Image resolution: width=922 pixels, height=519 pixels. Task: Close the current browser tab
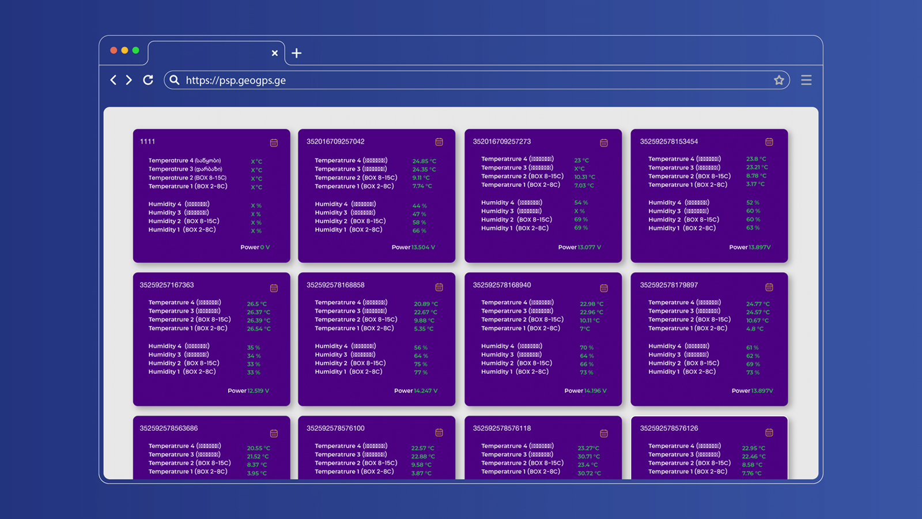point(275,53)
